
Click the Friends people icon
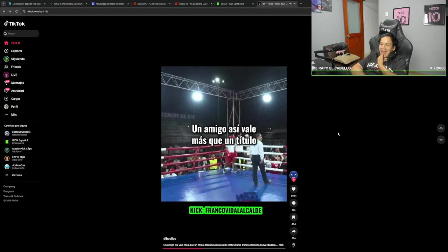(6, 67)
